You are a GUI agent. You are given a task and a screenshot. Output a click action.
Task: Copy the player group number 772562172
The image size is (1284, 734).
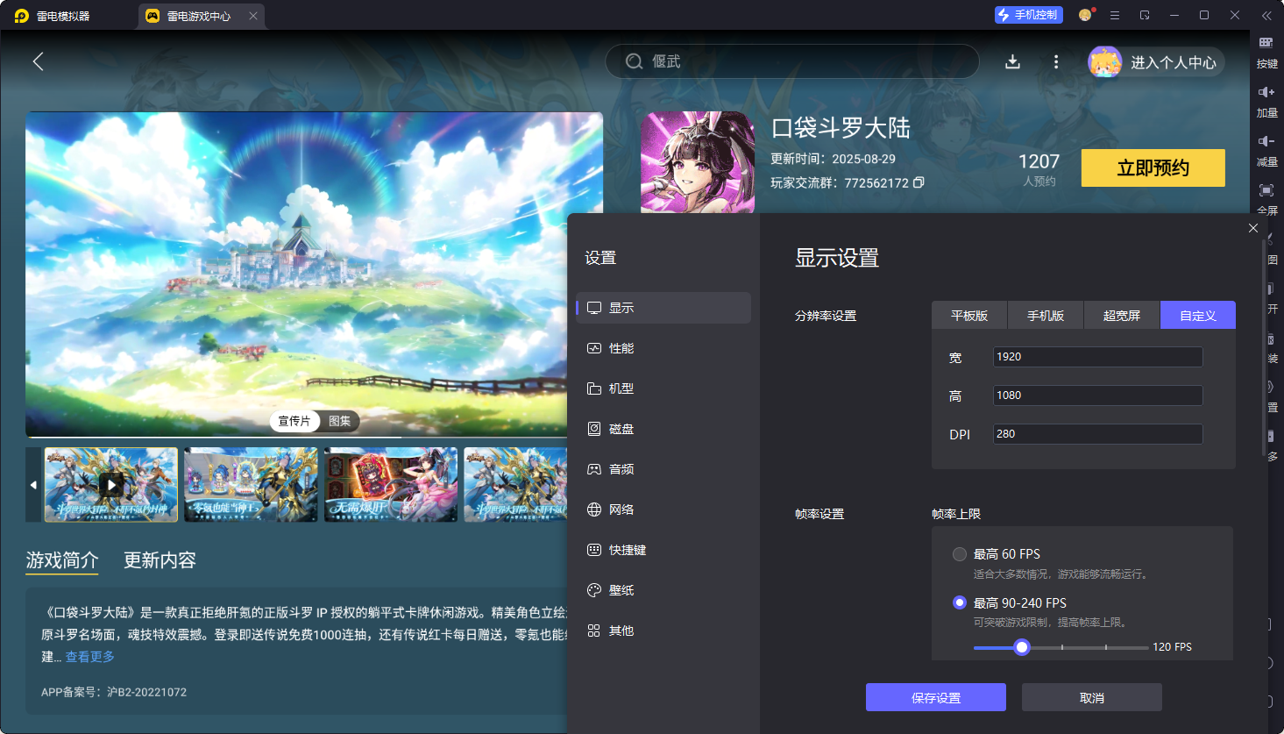919,182
